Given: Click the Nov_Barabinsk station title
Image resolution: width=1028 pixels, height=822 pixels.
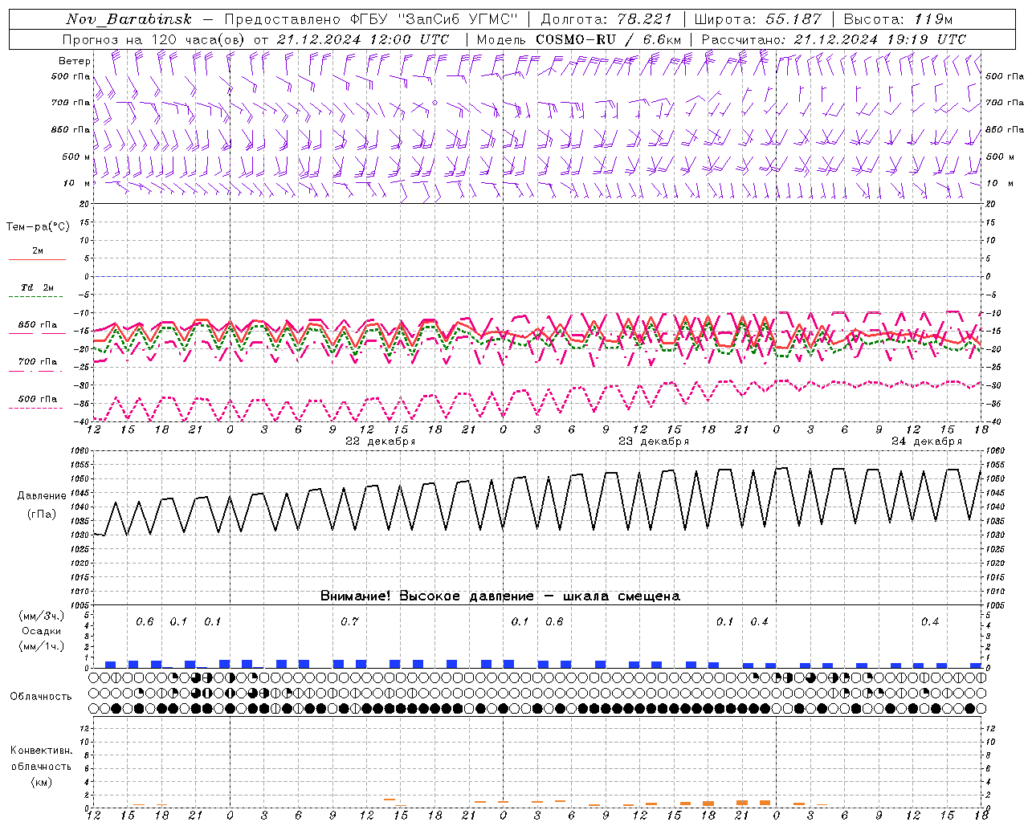Looking at the screenshot, I should pyautogui.click(x=128, y=19).
